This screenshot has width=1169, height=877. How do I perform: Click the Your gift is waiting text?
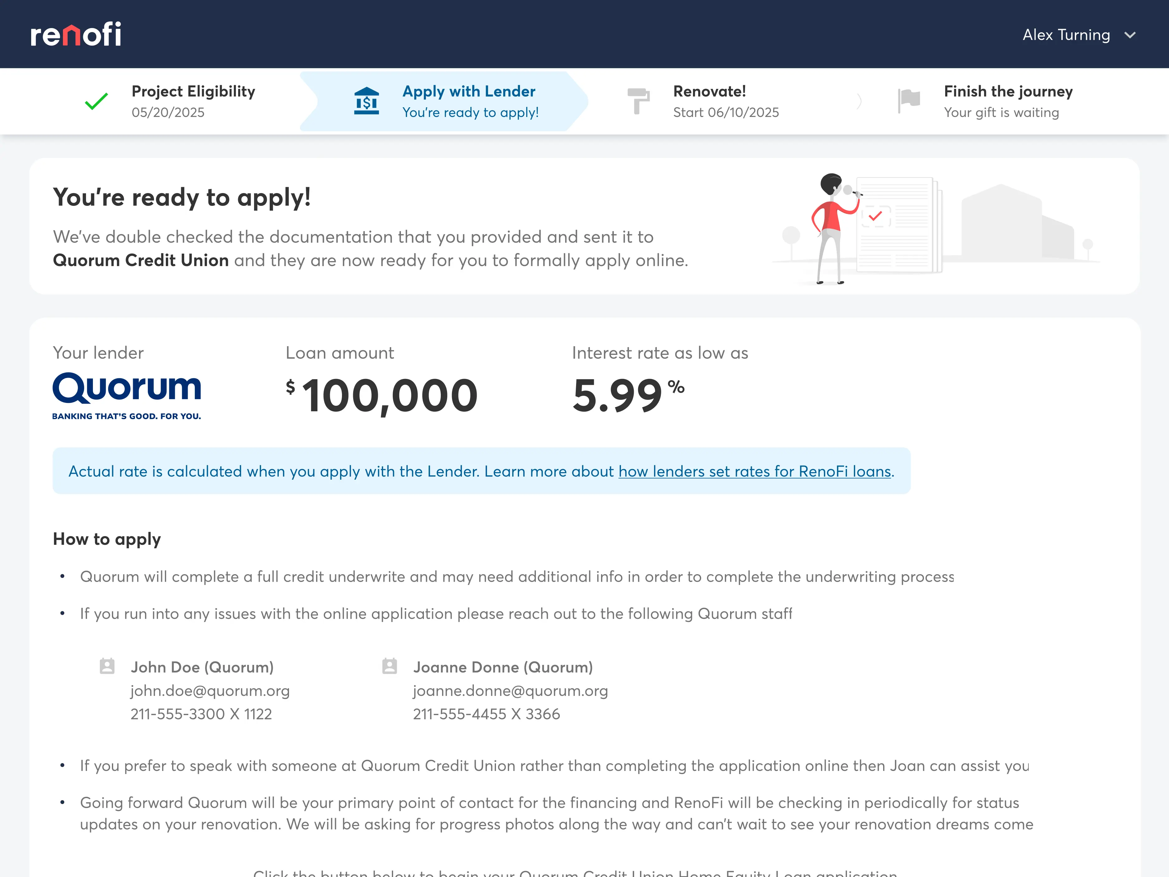1002,113
